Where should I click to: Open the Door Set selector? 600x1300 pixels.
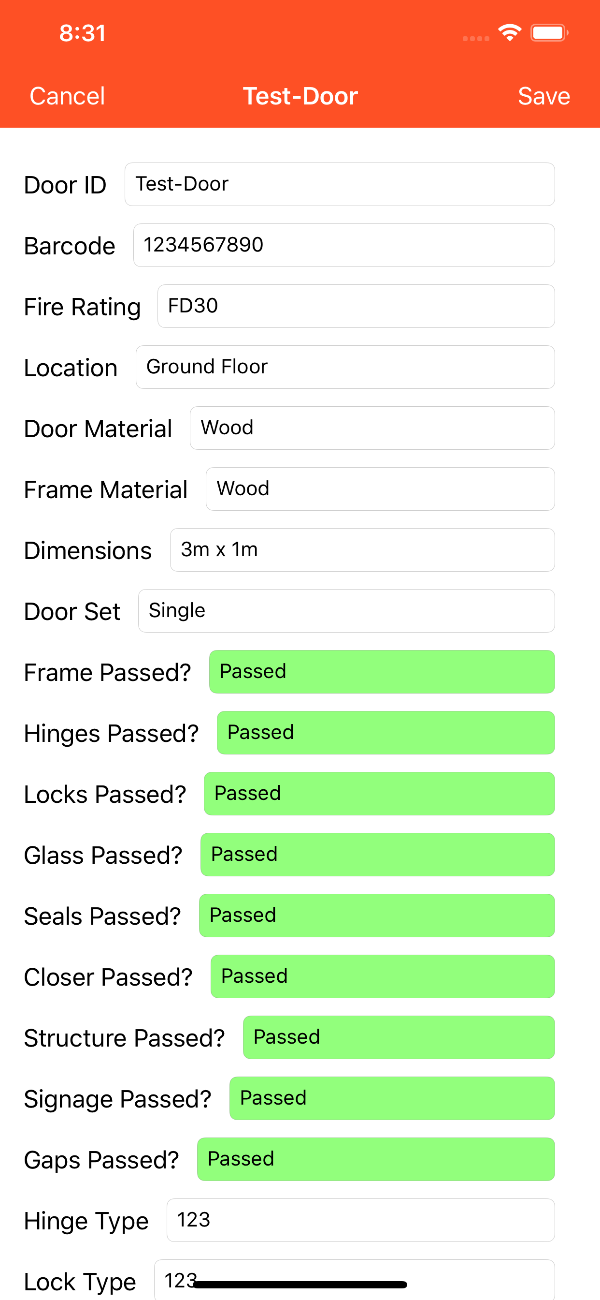coord(346,611)
